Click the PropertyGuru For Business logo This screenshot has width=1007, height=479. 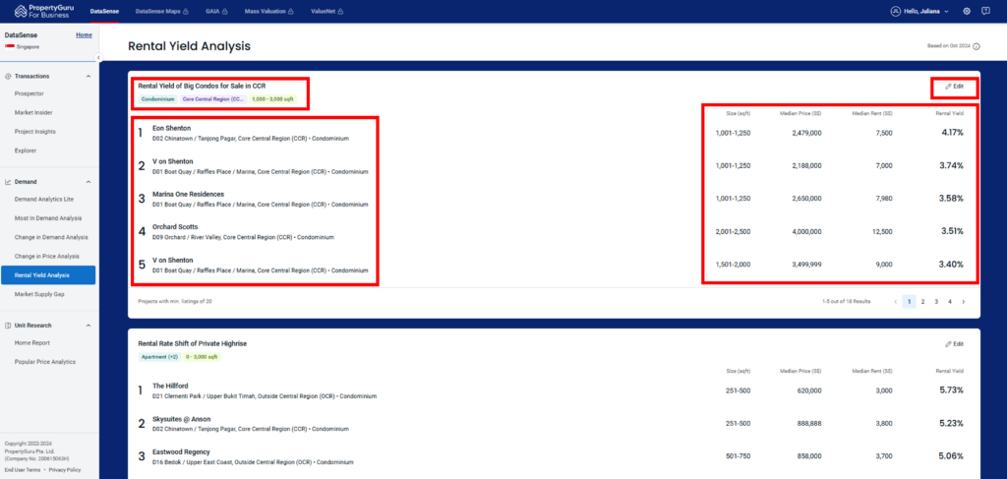click(43, 11)
